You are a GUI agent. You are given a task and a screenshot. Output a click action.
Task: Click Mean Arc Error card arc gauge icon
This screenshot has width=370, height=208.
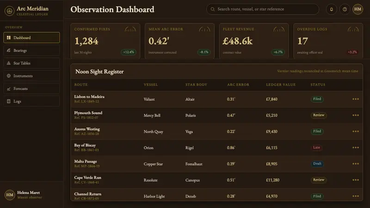204,29
